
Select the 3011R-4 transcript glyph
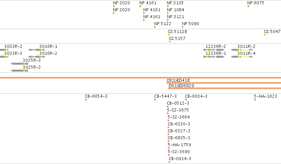(x=242, y=57)
